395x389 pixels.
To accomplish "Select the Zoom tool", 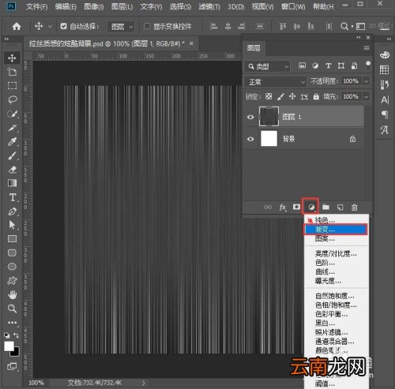I will (12, 309).
